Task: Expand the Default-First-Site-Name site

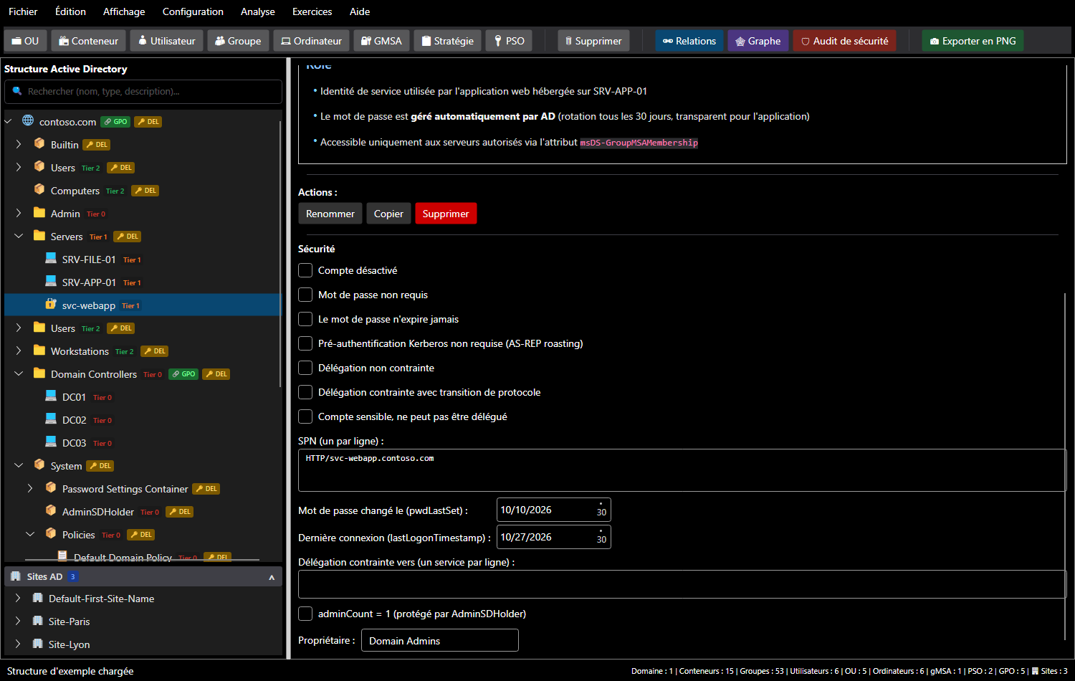Action: click(18, 598)
